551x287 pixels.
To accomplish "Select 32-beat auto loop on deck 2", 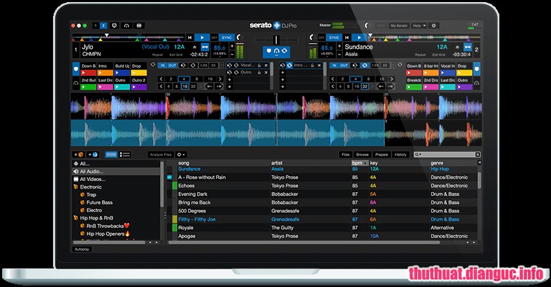I will [x=365, y=87].
